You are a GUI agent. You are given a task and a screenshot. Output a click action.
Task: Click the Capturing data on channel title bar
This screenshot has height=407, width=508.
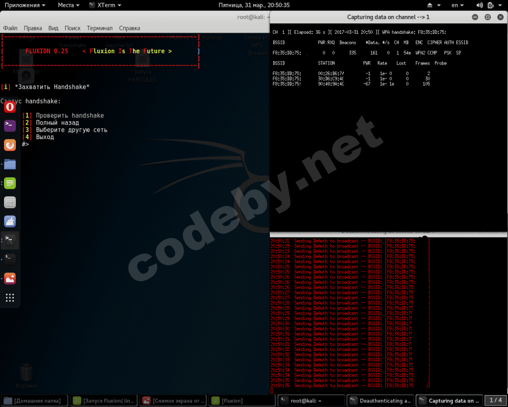pos(388,17)
